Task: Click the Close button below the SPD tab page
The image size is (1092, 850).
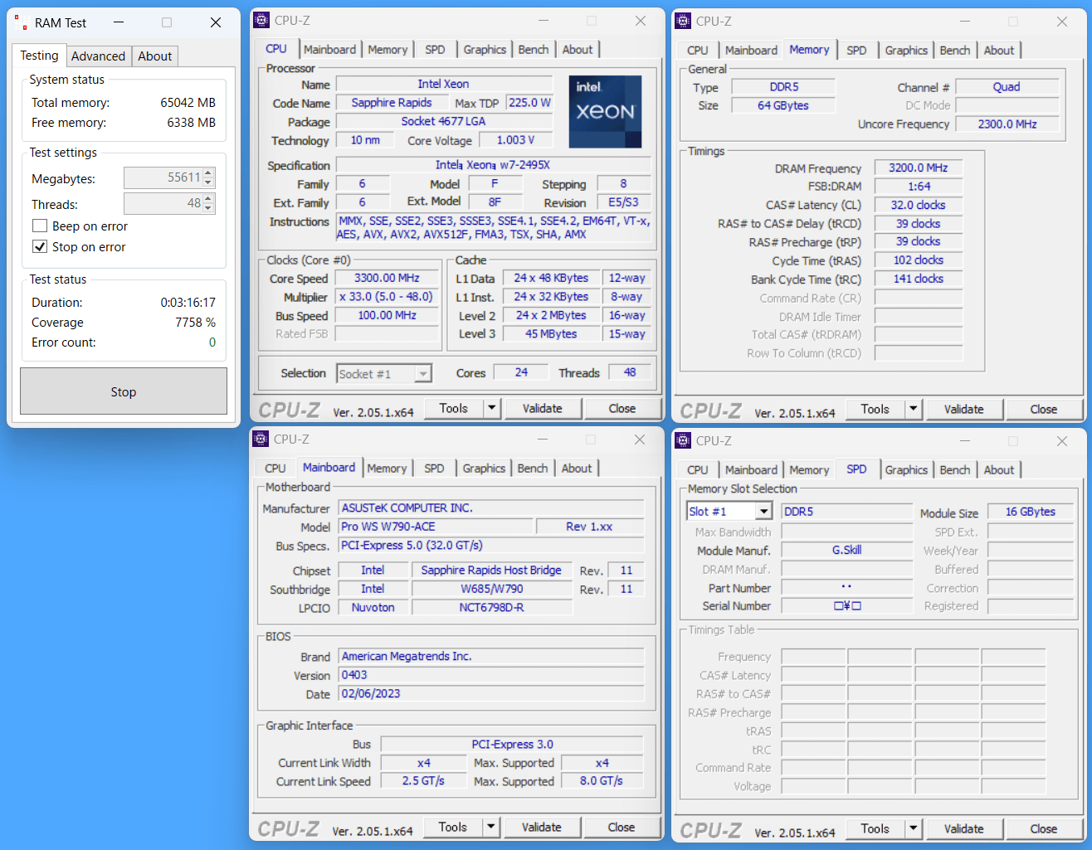Action: (1044, 828)
